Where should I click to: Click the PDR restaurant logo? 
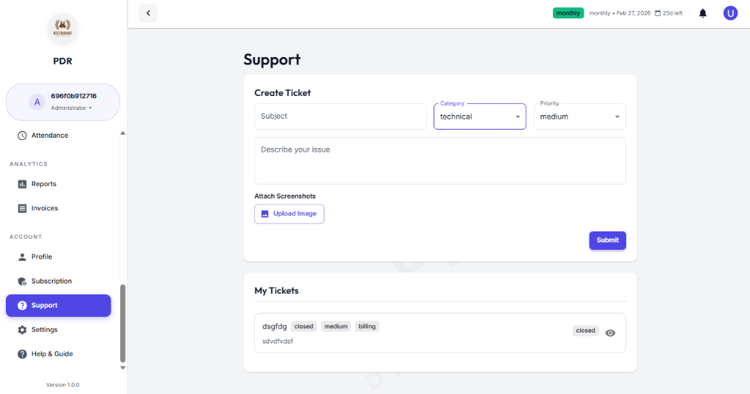[63, 29]
